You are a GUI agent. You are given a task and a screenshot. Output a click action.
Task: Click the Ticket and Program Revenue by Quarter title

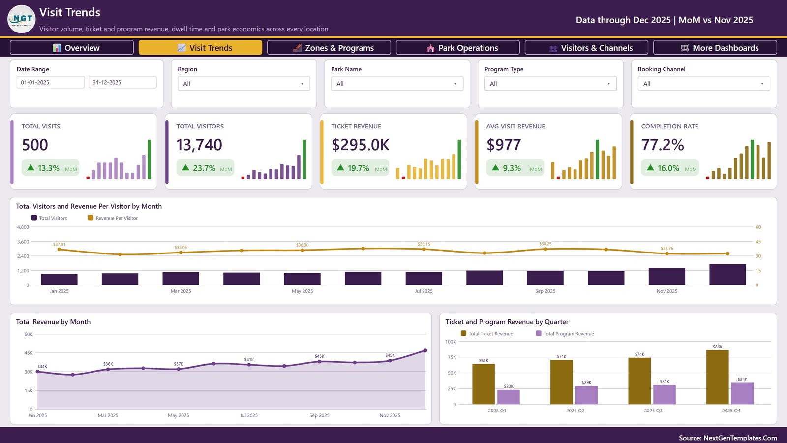pyautogui.click(x=507, y=322)
